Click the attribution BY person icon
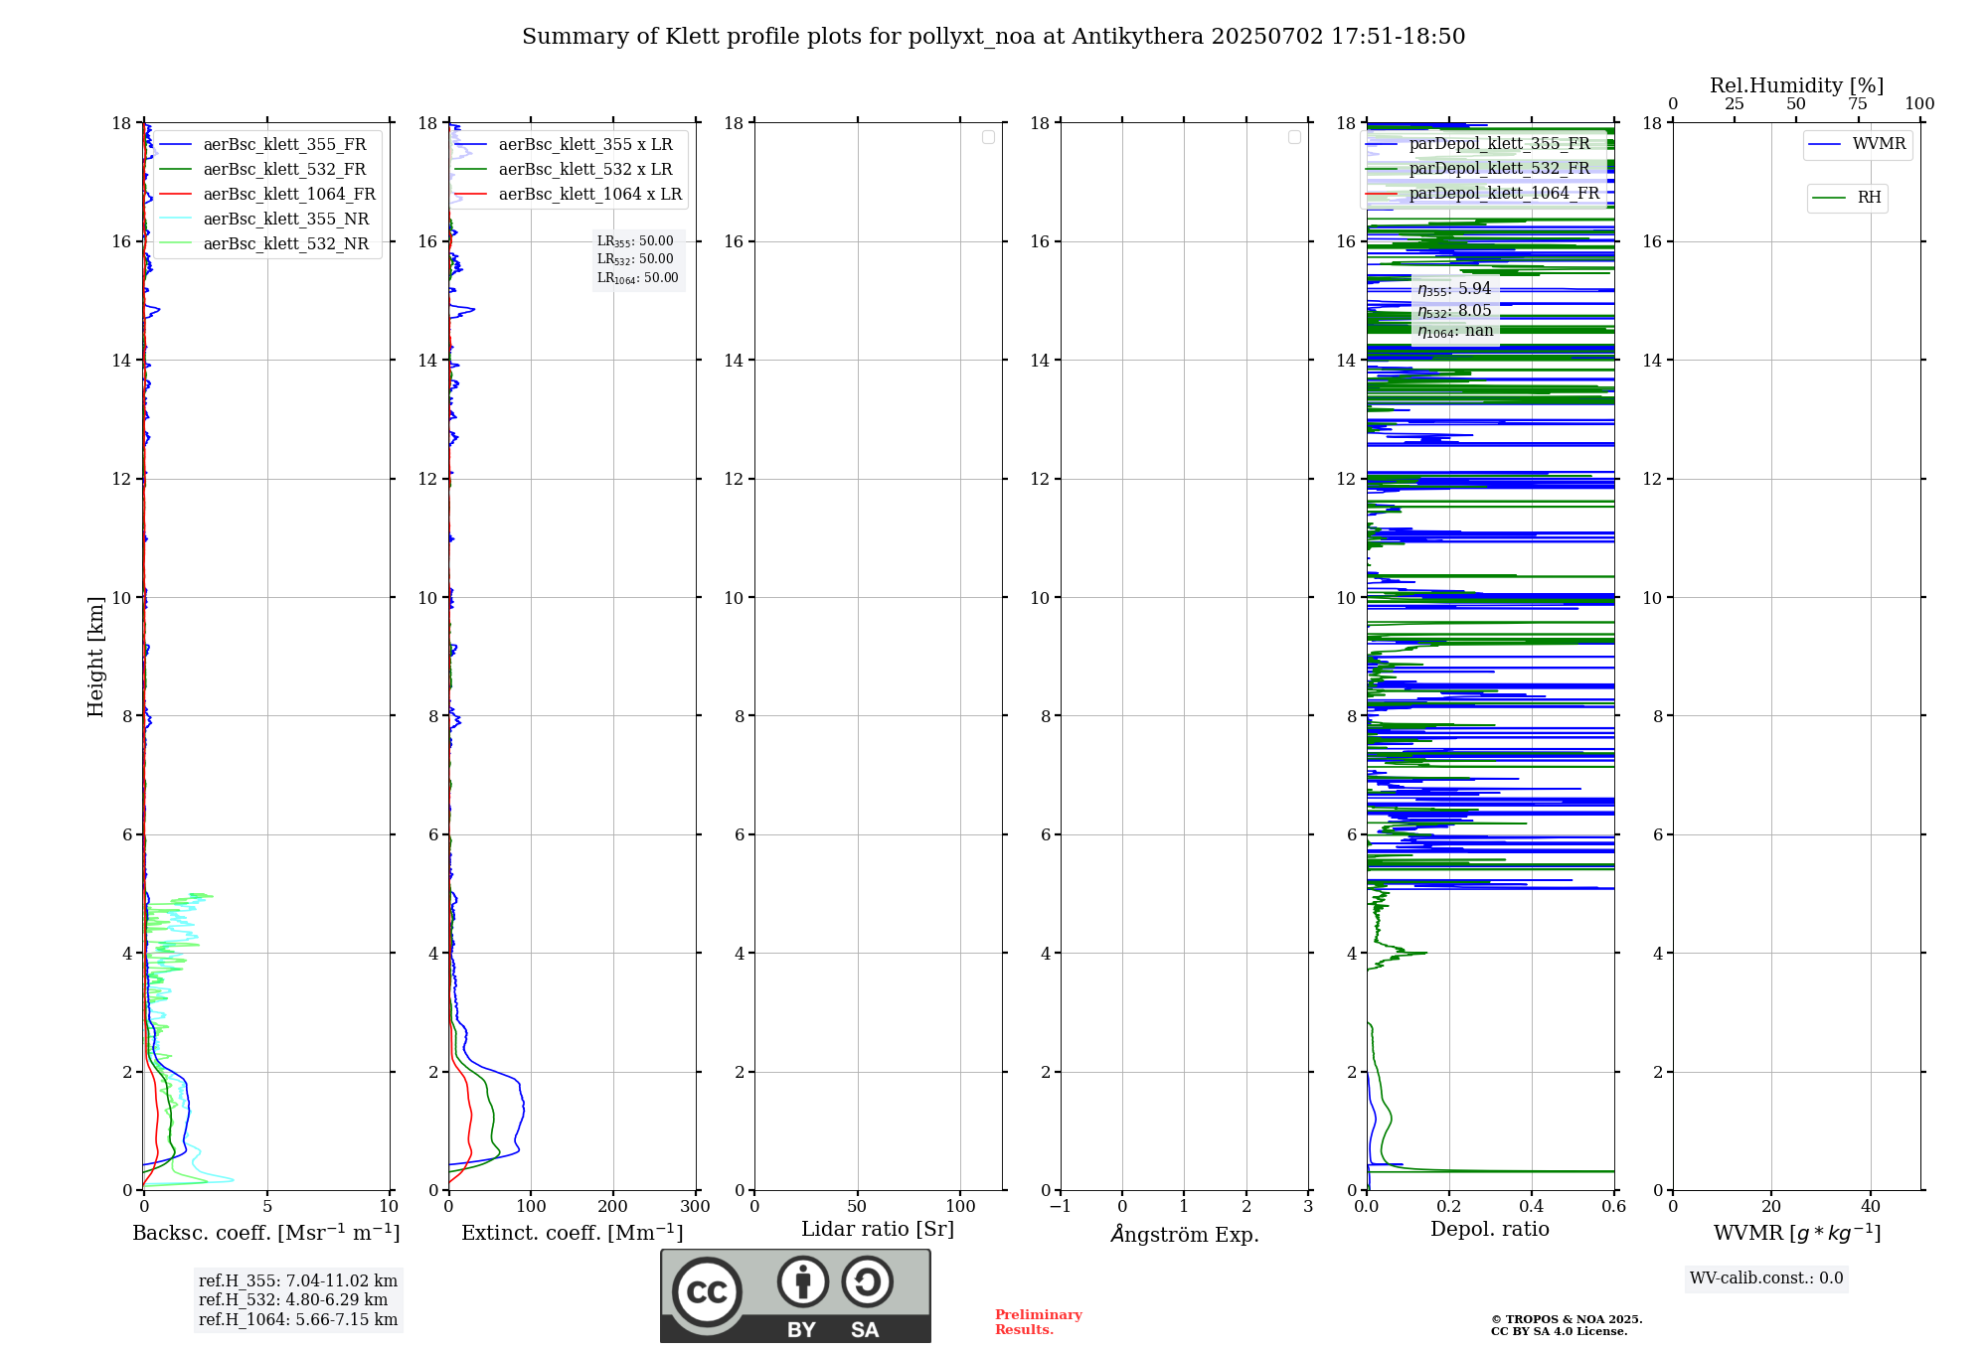 [x=803, y=1281]
